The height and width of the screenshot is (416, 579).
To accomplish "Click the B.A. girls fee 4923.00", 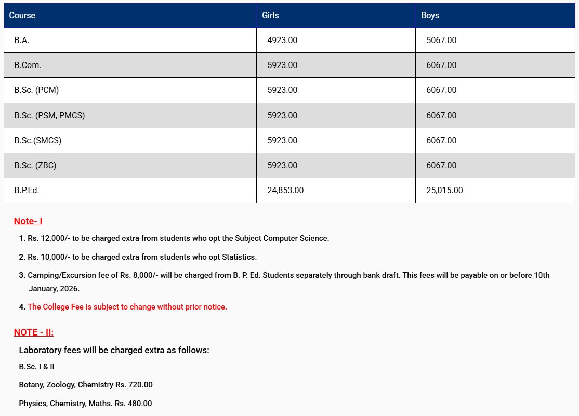I will [x=282, y=40].
